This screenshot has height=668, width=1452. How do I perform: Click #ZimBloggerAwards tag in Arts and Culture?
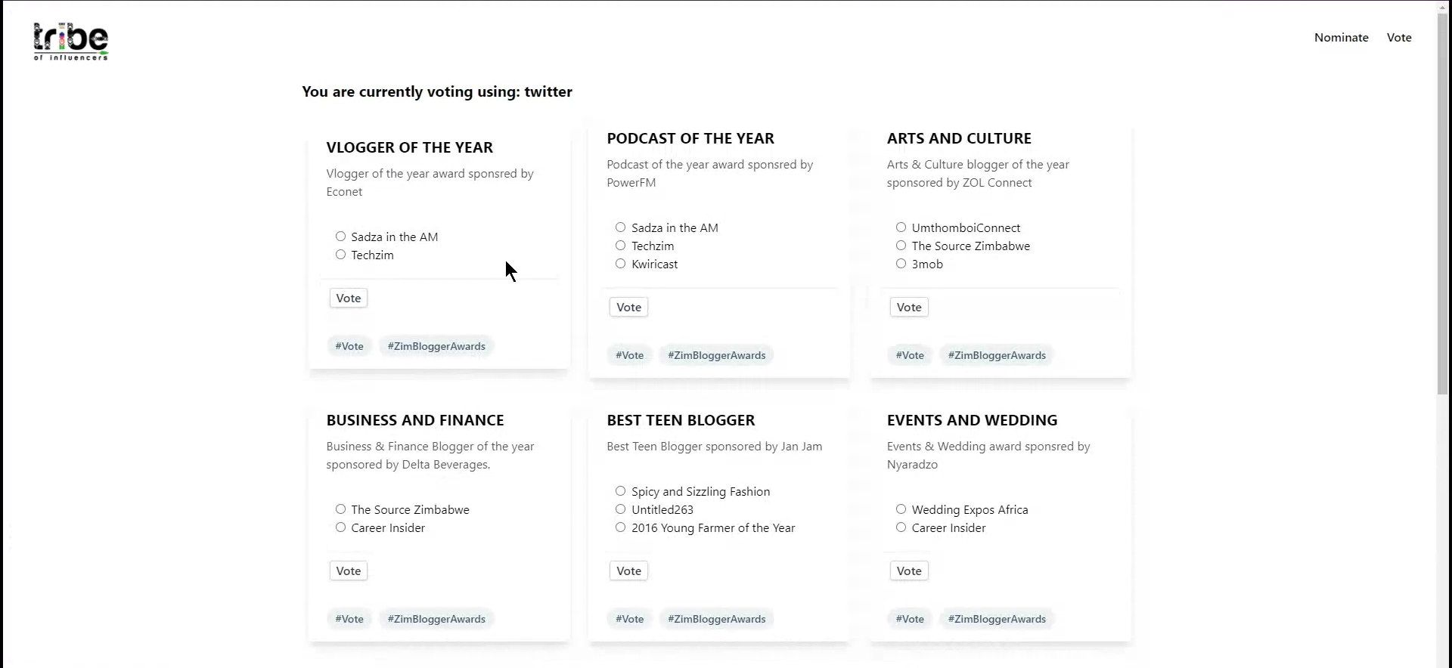click(996, 355)
